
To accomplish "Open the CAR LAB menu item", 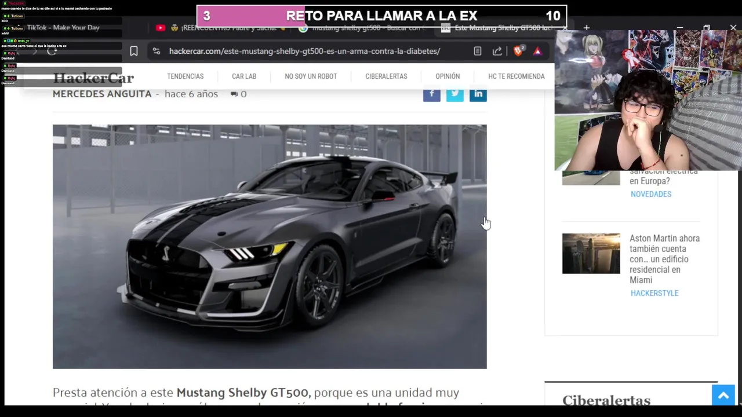I will pos(244,76).
